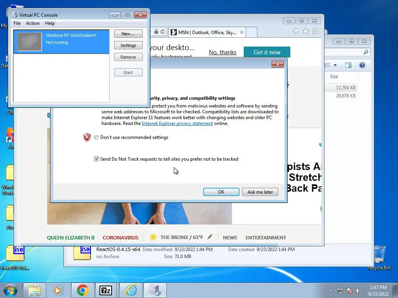Image resolution: width=398 pixels, height=298 pixels.
Task: Select the file row with 72,704 KB size
Action: (x=341, y=87)
